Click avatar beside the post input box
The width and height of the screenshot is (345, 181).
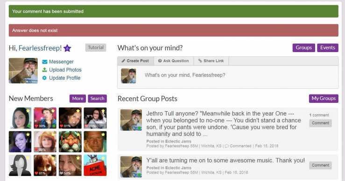pos(128,76)
